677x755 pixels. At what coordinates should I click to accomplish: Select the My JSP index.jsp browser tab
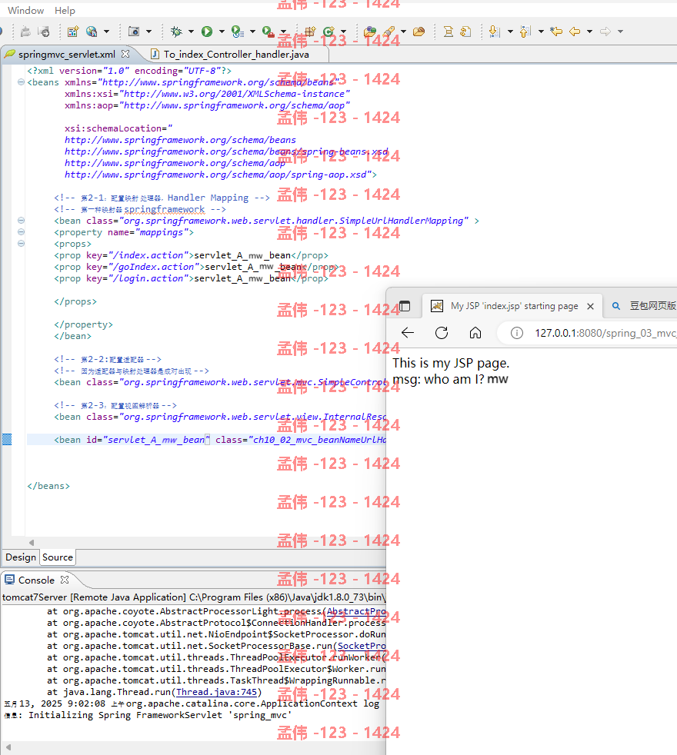click(x=514, y=306)
